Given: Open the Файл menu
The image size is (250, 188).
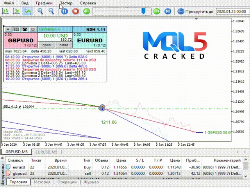Looking at the screenshot, I should point(9,3).
